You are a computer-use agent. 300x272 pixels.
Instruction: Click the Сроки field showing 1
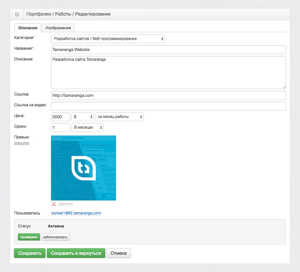60,127
